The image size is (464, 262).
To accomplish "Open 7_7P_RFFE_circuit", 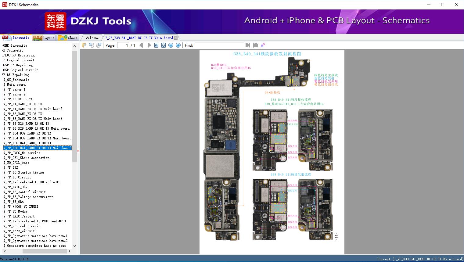I will (x=19, y=231).
